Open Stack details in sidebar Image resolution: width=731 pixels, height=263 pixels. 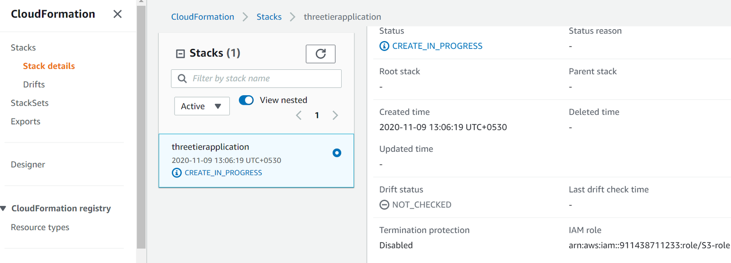[x=49, y=66]
